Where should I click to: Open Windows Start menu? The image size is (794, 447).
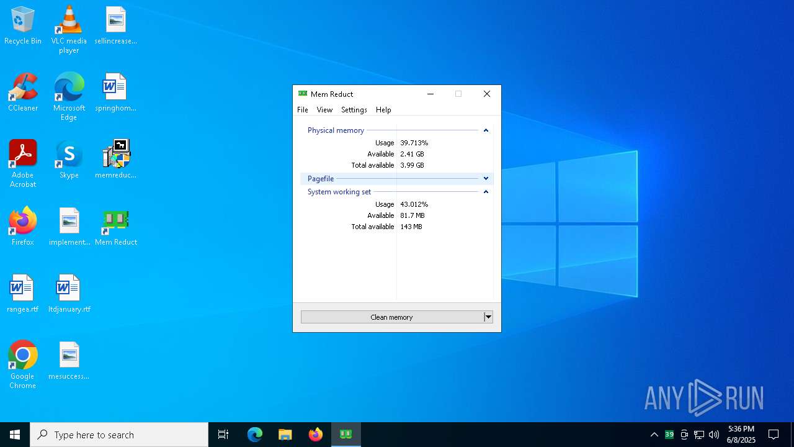click(x=15, y=435)
